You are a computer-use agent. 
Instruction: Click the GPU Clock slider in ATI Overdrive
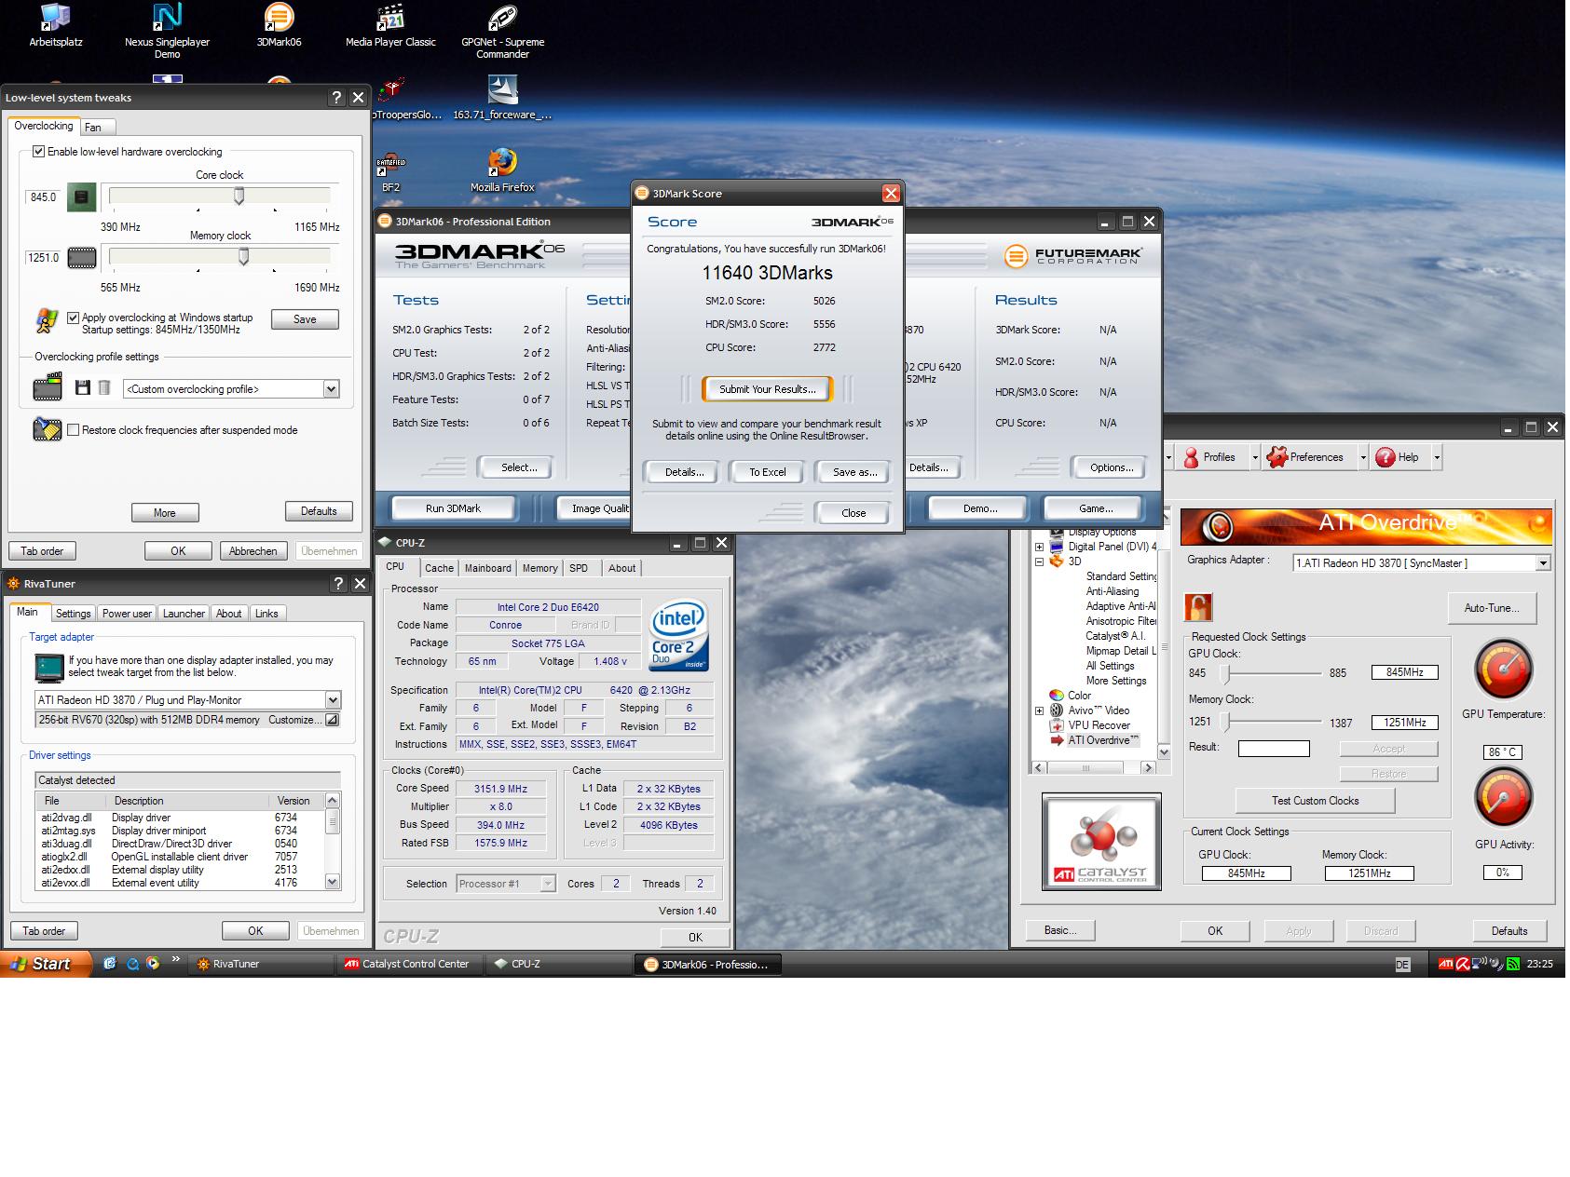(x=1226, y=673)
